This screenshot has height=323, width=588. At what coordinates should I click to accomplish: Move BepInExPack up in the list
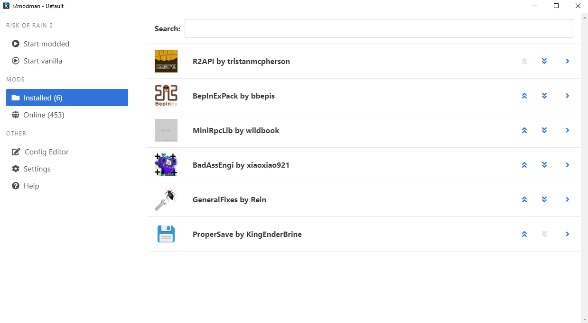[x=524, y=96]
